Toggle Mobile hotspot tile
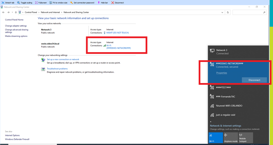The height and width of the screenshot is (145, 273). pos(246,138)
